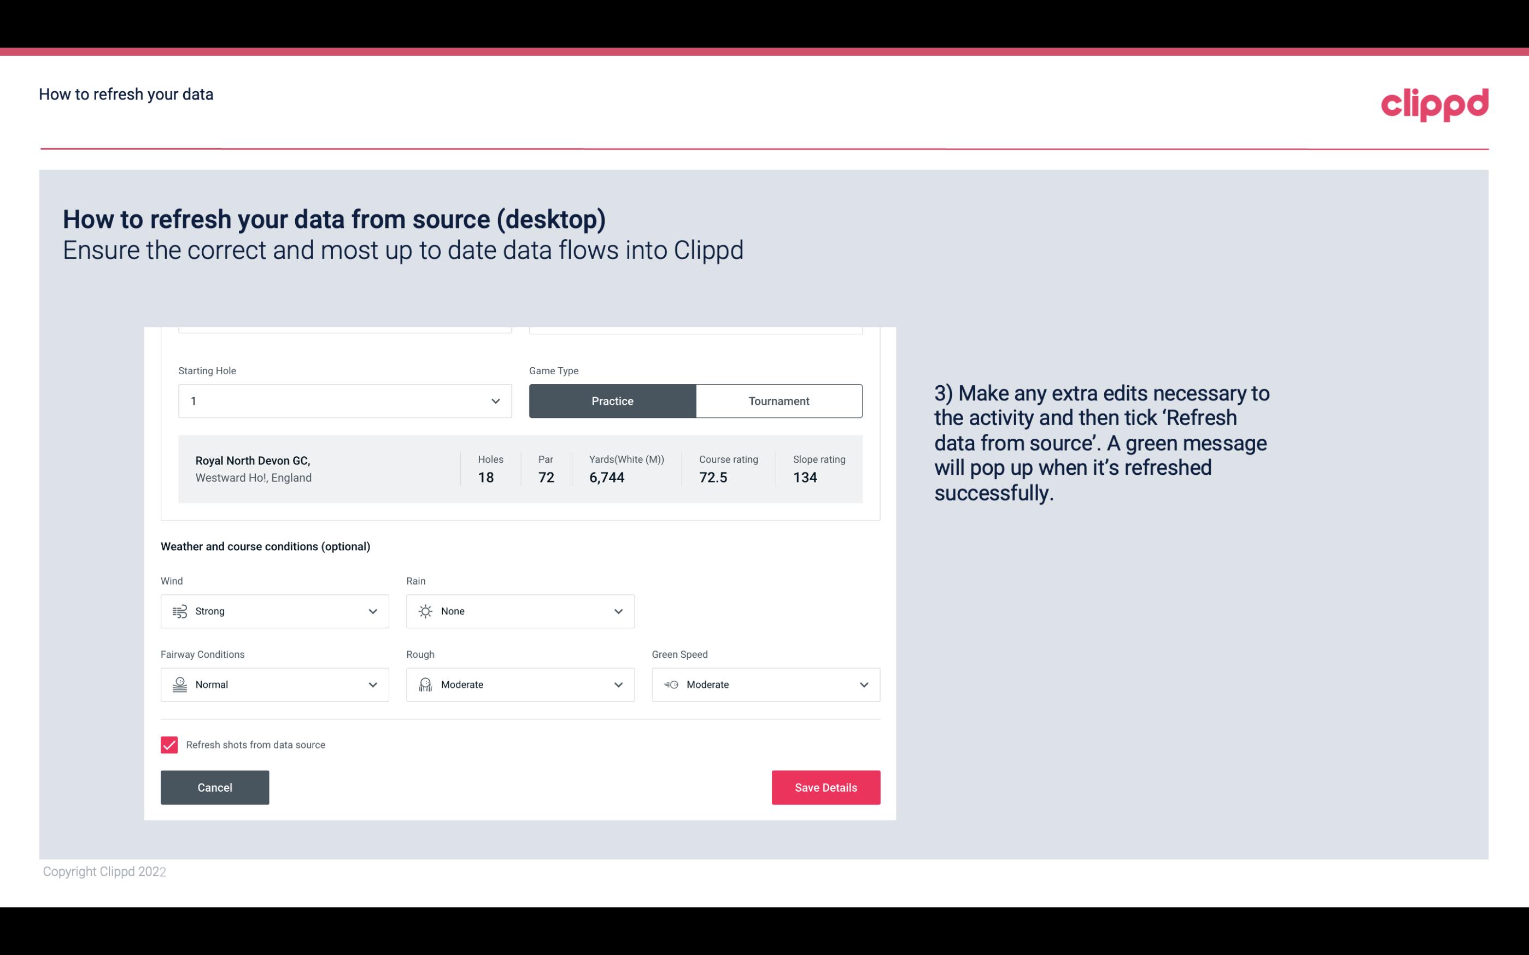The height and width of the screenshot is (955, 1529).
Task: Select the Practice tab option
Action: coord(612,400)
